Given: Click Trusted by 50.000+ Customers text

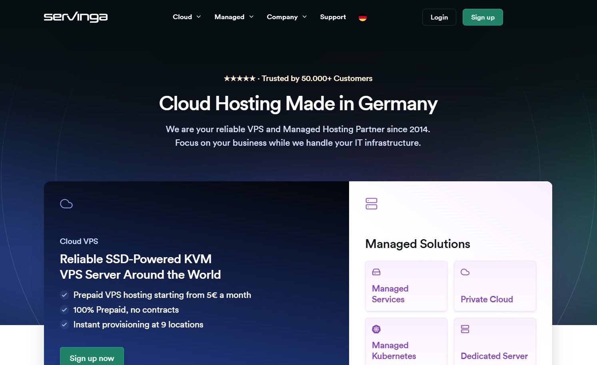Looking at the screenshot, I should [x=317, y=78].
